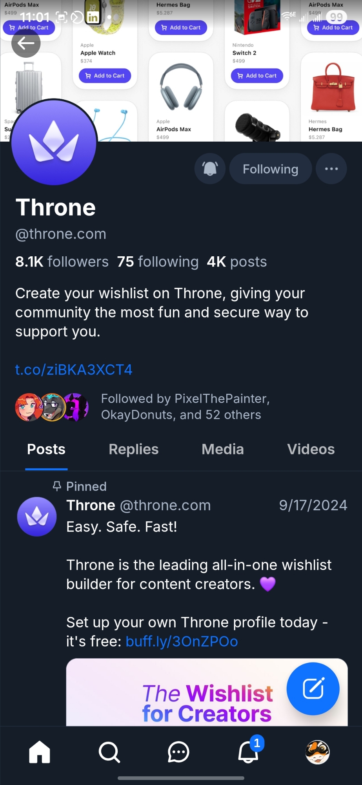The height and width of the screenshot is (785, 362).
Task: Select the Posts tab
Action: tap(46, 449)
